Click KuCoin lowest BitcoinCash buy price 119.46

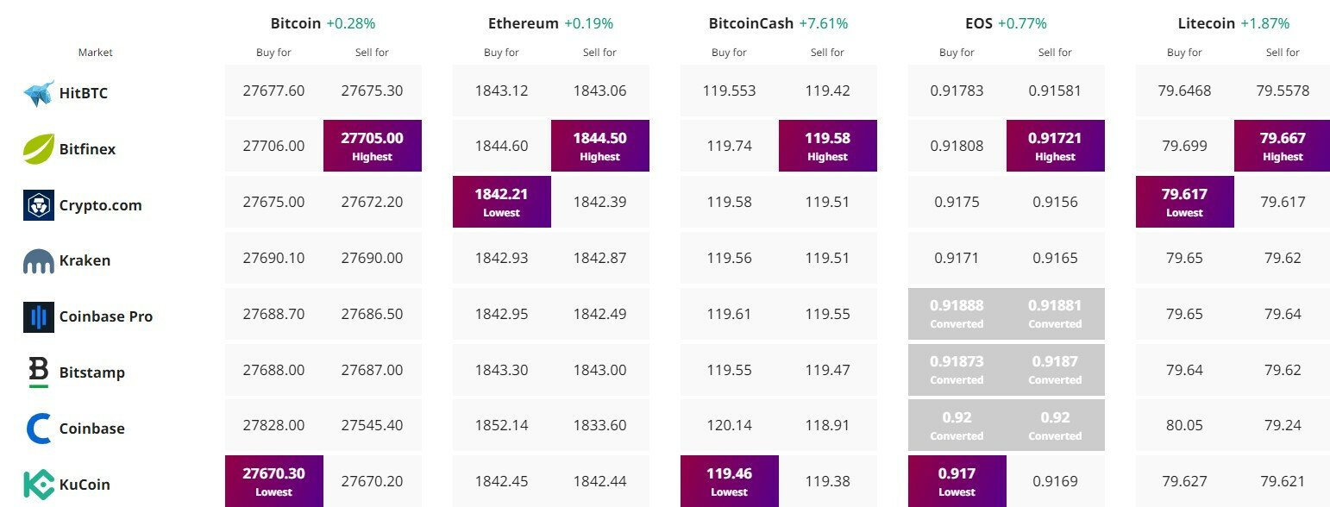[730, 481]
